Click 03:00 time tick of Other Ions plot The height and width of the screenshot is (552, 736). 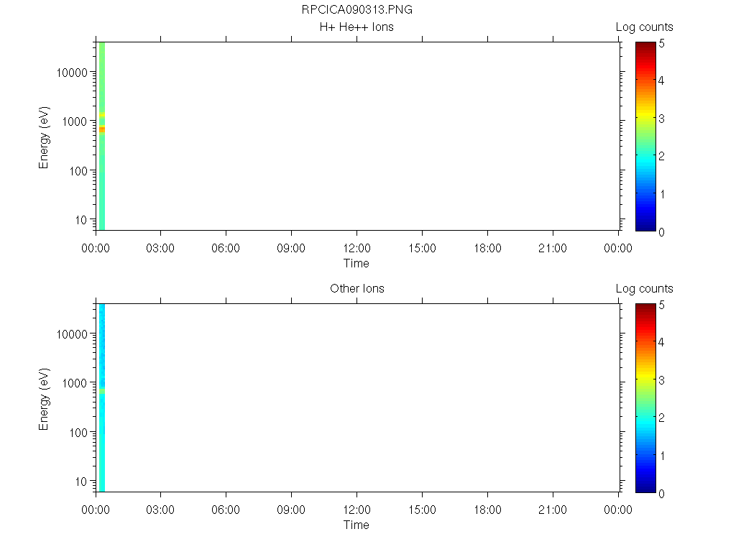[x=160, y=510]
